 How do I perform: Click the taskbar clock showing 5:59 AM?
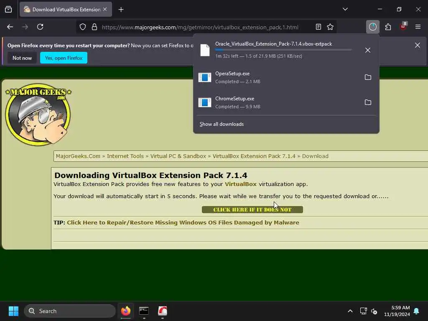click(x=397, y=311)
